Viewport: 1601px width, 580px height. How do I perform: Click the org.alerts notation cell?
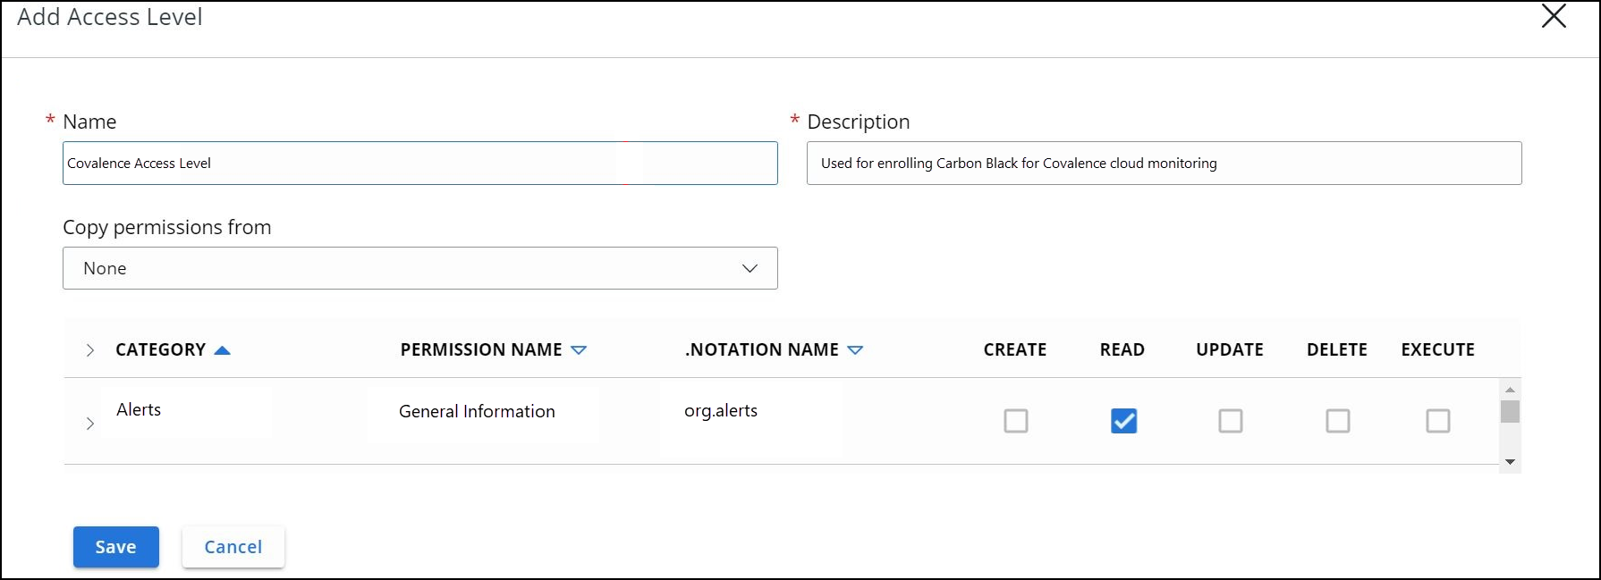pyautogui.click(x=721, y=411)
